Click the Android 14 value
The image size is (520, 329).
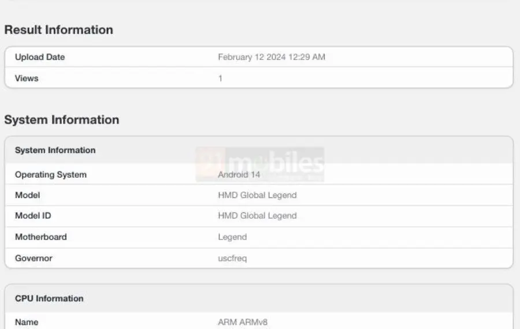point(239,175)
